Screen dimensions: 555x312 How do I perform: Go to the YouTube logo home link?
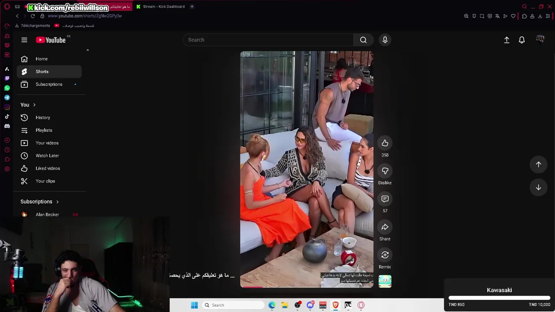(x=50, y=40)
